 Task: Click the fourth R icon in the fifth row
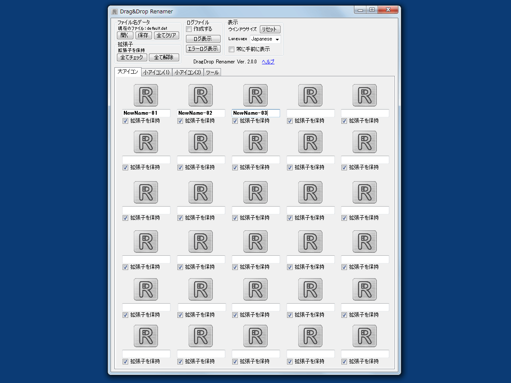[x=310, y=289]
